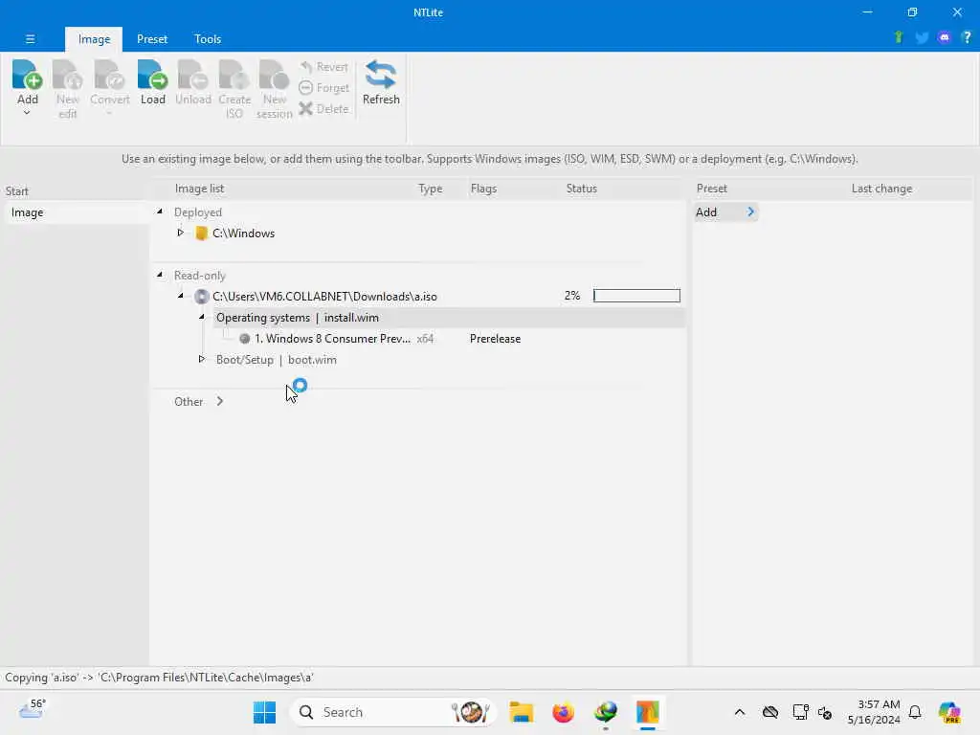Click the Windows 8 edition status dot
The image size is (980, 735).
tap(244, 339)
